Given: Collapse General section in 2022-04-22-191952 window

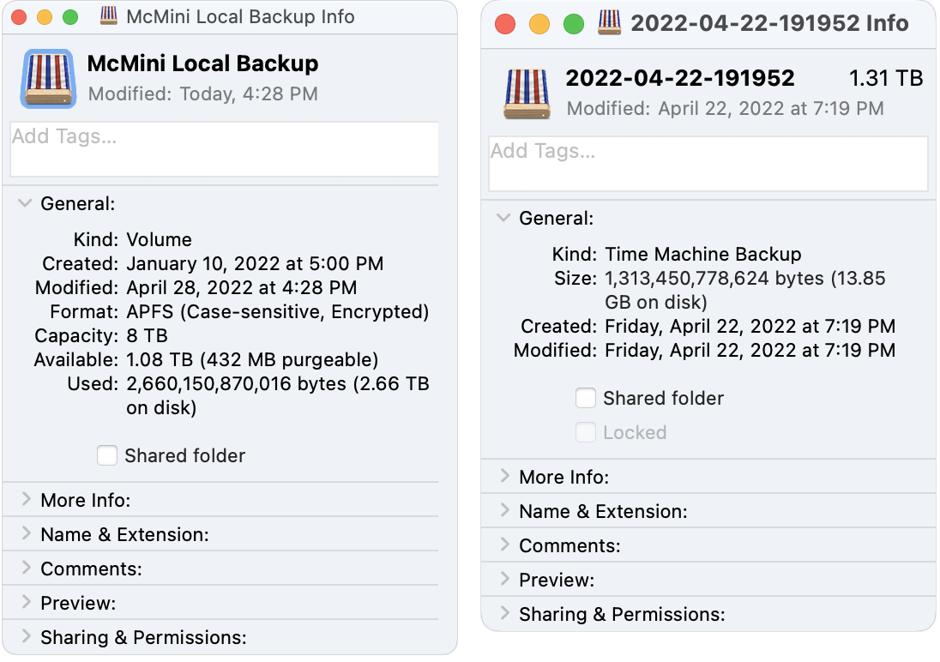Looking at the screenshot, I should [503, 218].
